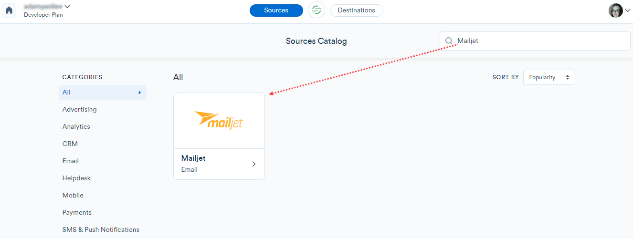Open the user avatar picture

(x=616, y=10)
